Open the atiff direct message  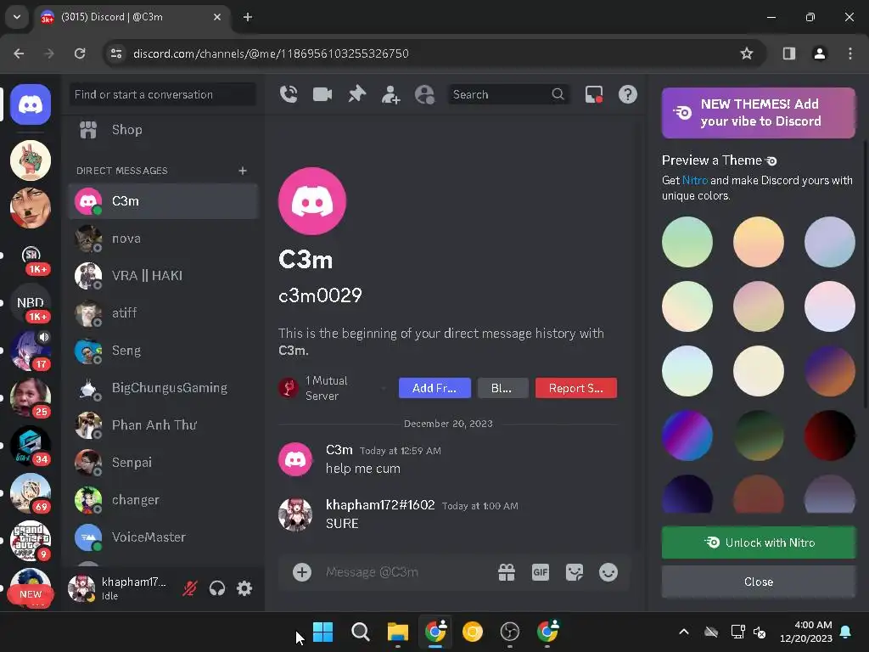point(163,312)
